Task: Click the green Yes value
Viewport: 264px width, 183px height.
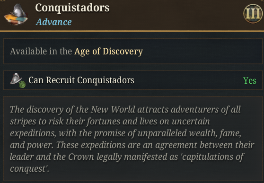Action: 250,80
